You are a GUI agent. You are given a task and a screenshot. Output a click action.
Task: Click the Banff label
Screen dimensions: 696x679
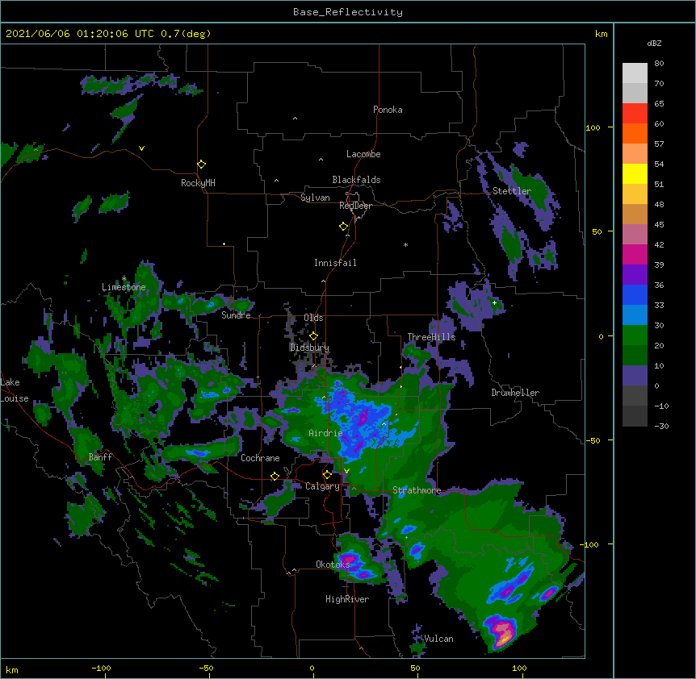tap(100, 457)
